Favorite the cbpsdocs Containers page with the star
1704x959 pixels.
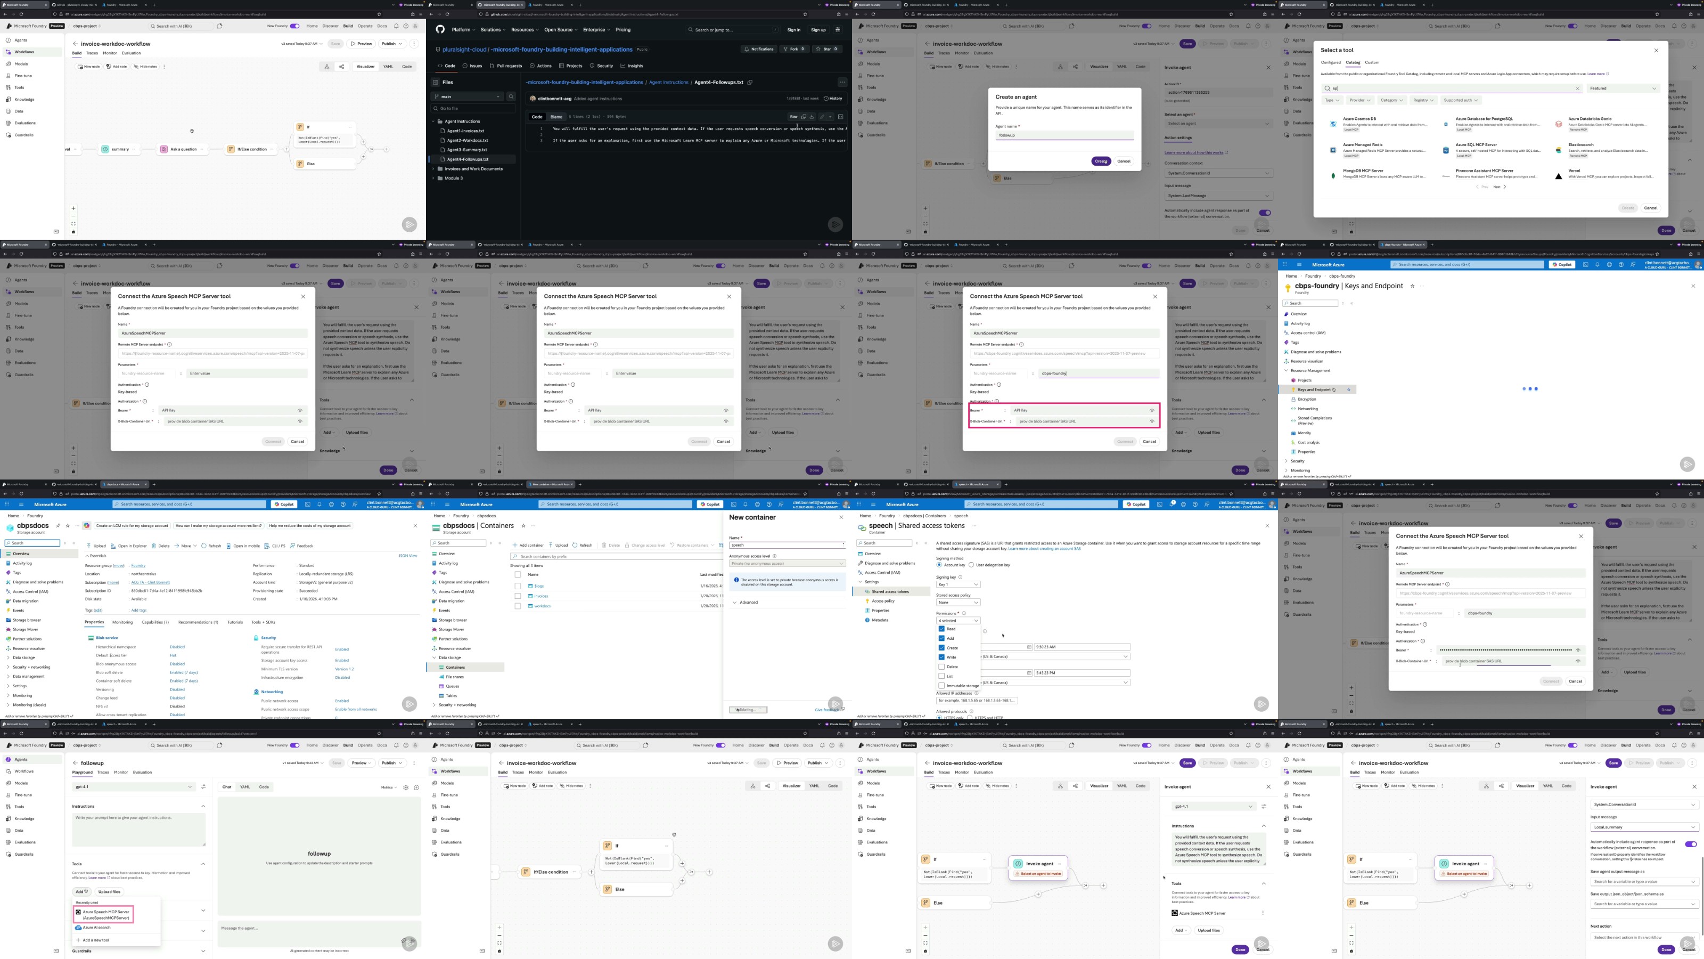pos(523,526)
